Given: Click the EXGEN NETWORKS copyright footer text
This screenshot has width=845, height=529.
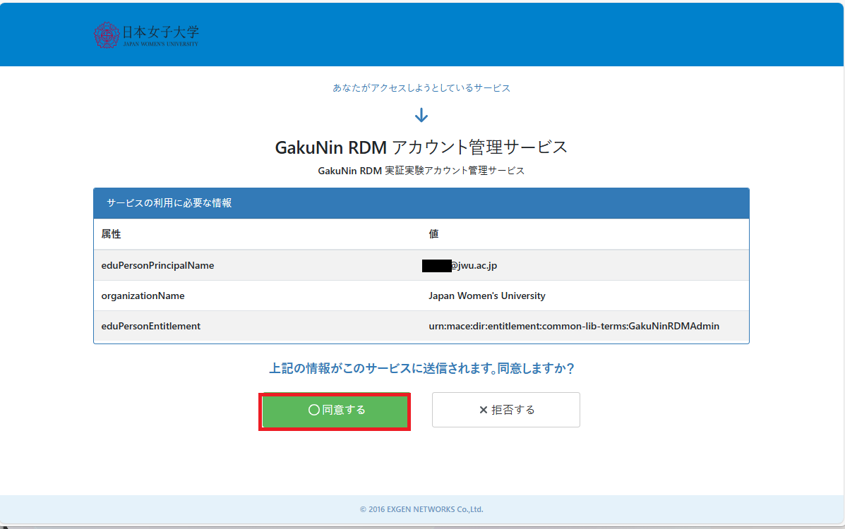Looking at the screenshot, I should tap(421, 509).
